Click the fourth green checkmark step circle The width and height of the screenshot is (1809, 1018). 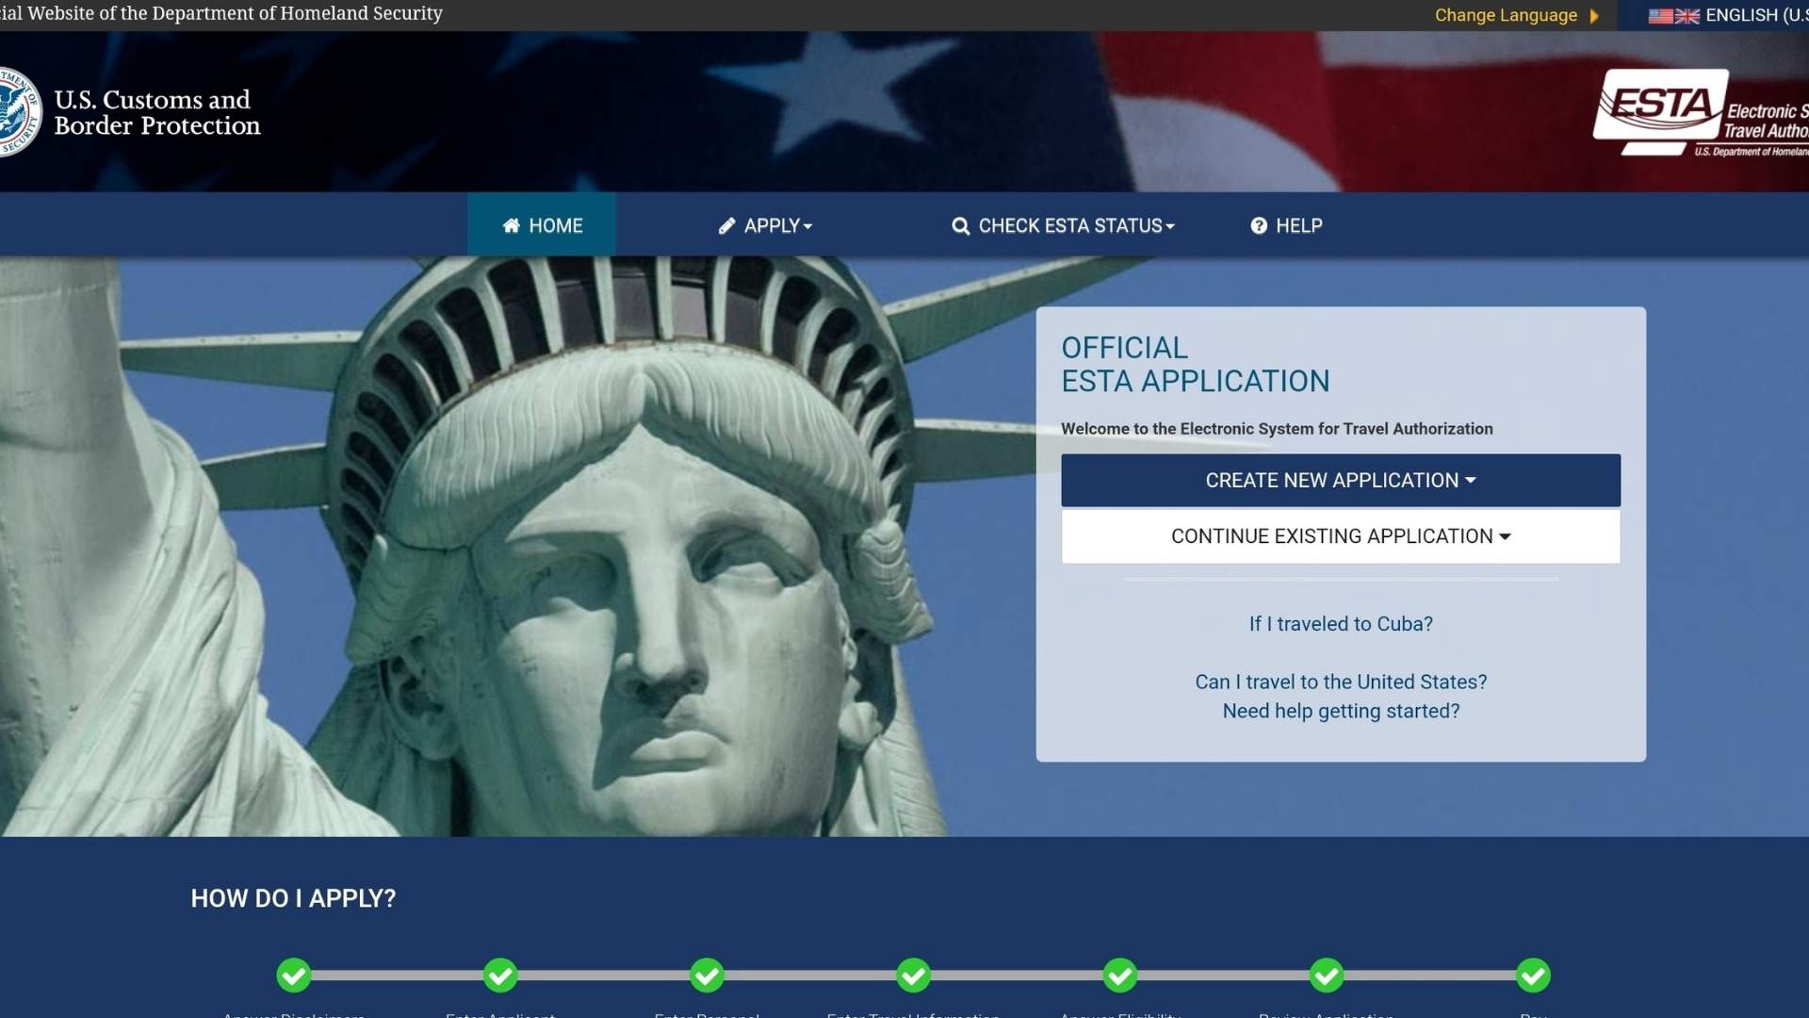pyautogui.click(x=914, y=976)
